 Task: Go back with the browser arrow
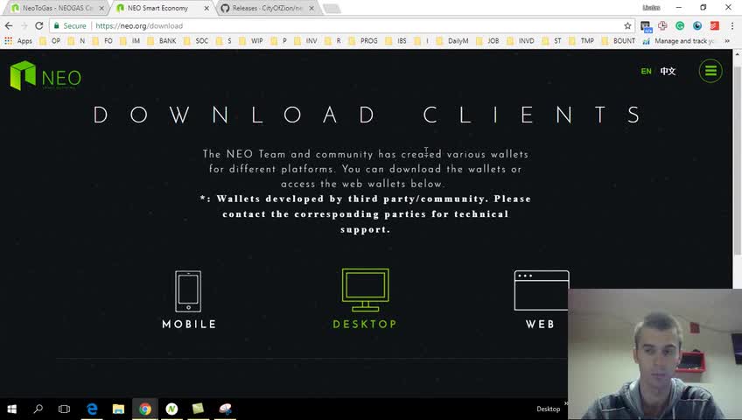click(9, 25)
